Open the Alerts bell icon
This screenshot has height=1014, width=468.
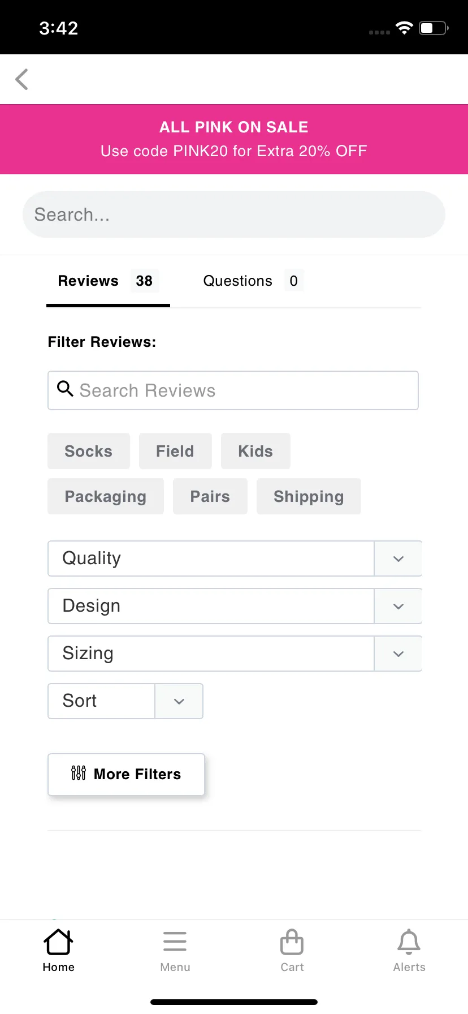pyautogui.click(x=409, y=942)
